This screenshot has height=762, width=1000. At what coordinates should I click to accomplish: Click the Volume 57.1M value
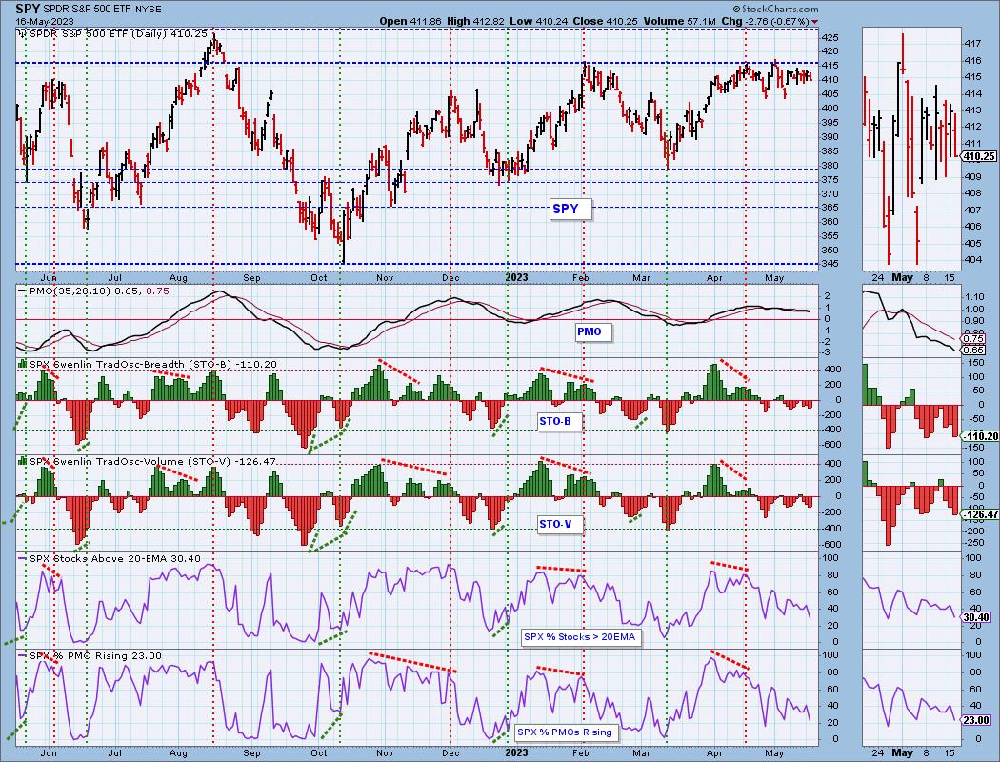pos(678,21)
